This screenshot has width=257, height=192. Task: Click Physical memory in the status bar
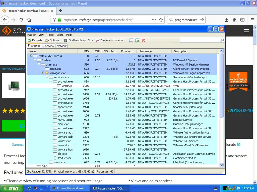(x=74, y=171)
